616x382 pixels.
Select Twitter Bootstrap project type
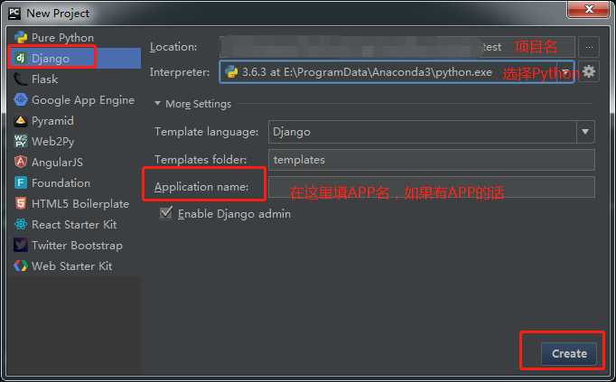point(75,246)
